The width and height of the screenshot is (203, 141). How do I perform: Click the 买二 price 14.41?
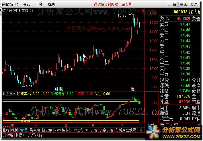pos(185,58)
